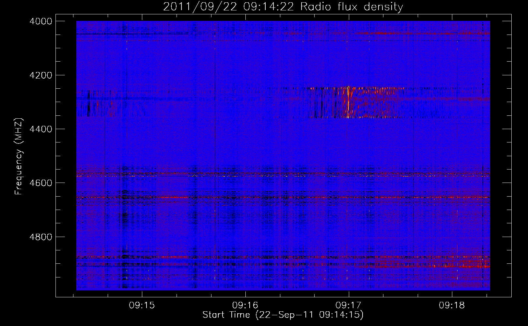
Task: Click the 09:18 time tick label
Action: point(452,305)
